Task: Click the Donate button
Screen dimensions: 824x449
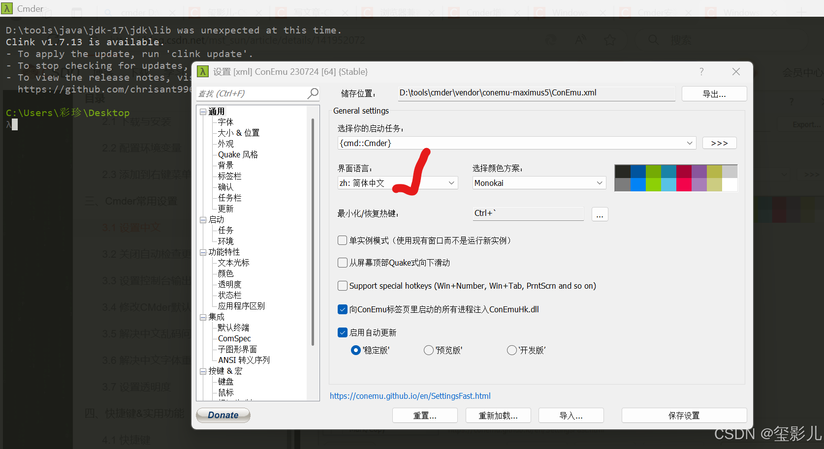Action: [x=223, y=415]
